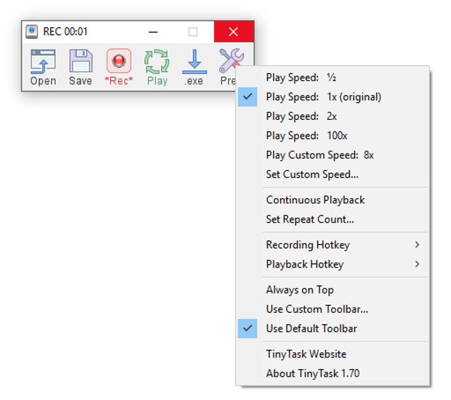Uncheck Use Default Toolbar option
Screen dimensions: 451x400
(311, 329)
